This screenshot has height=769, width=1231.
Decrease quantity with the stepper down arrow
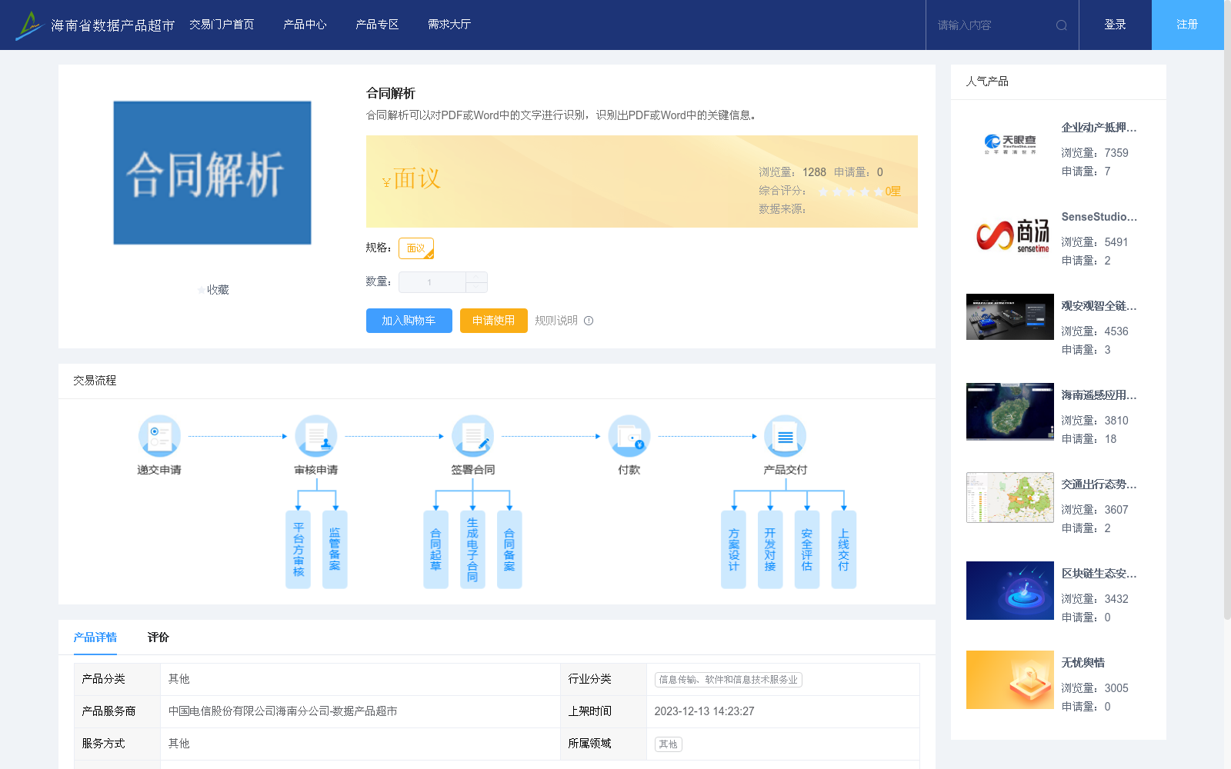pos(477,288)
